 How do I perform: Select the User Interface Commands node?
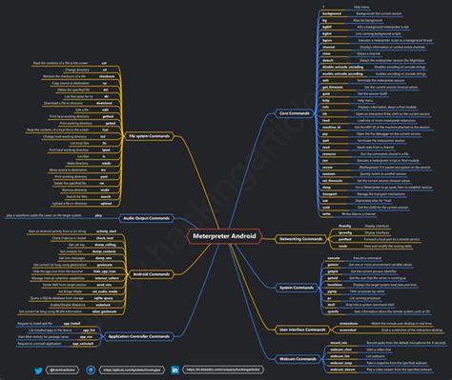point(302,330)
